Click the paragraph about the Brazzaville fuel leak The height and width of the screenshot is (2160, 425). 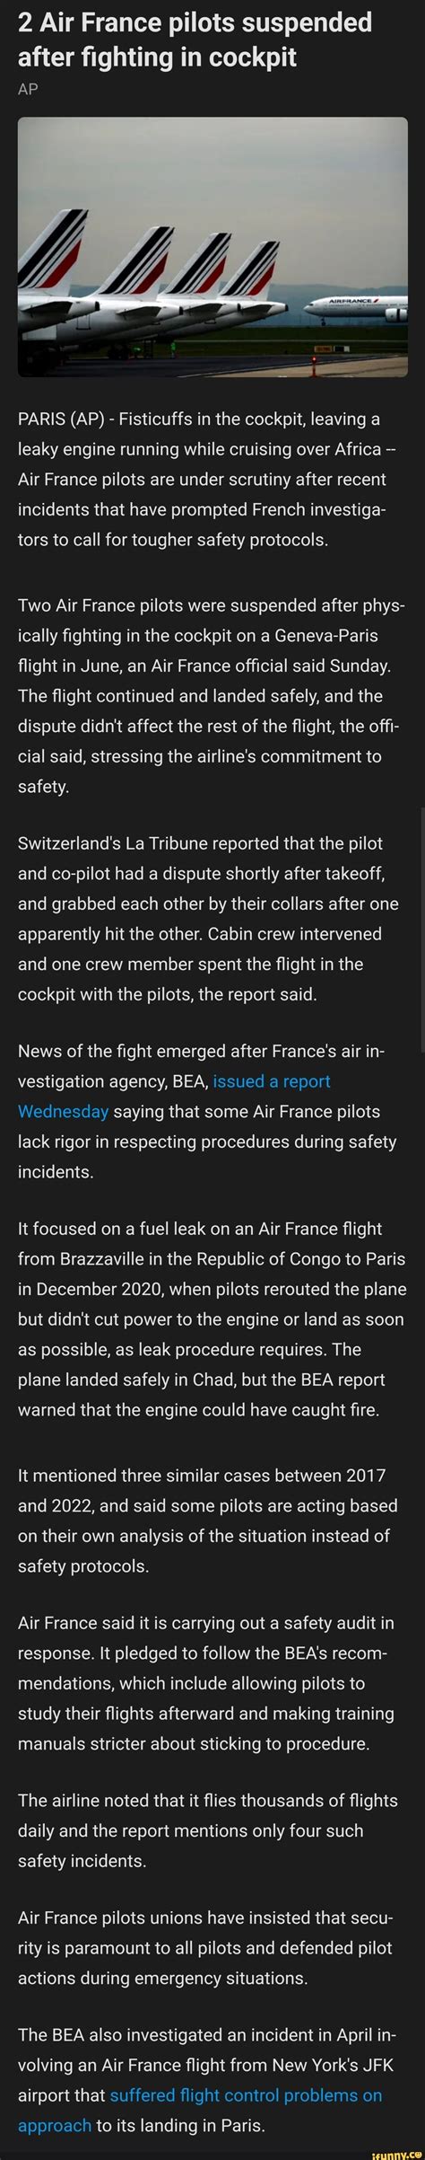click(x=212, y=1318)
